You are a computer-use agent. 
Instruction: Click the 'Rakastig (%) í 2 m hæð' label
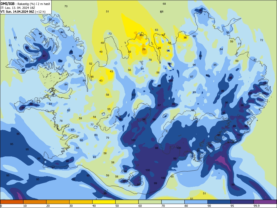(34, 4)
